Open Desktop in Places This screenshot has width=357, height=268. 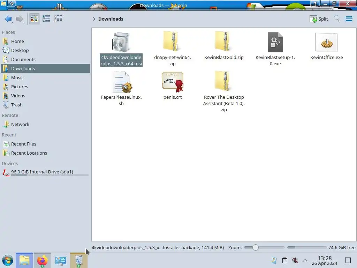pyautogui.click(x=45, y=50)
